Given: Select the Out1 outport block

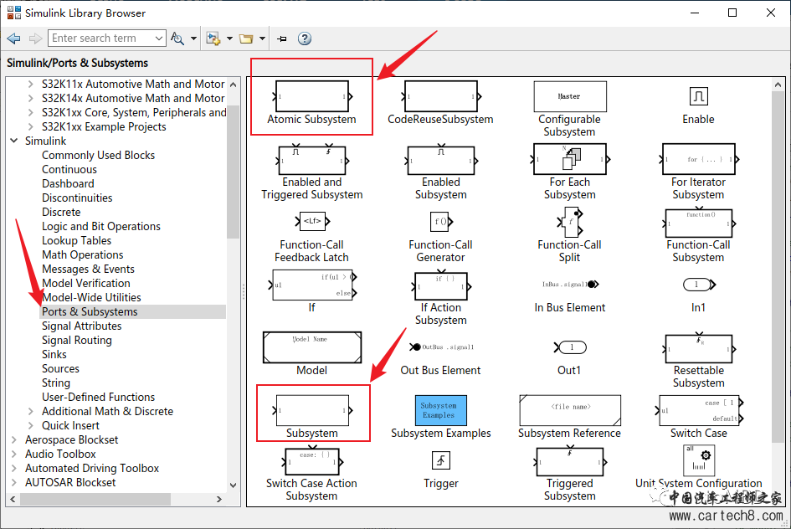Looking at the screenshot, I should click(x=570, y=347).
